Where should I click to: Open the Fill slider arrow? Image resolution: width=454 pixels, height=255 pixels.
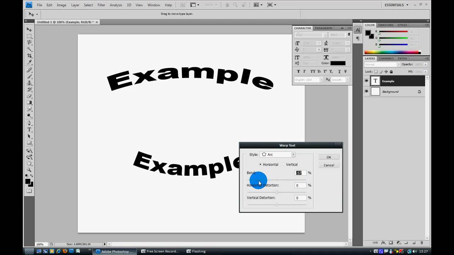[x=426, y=72]
